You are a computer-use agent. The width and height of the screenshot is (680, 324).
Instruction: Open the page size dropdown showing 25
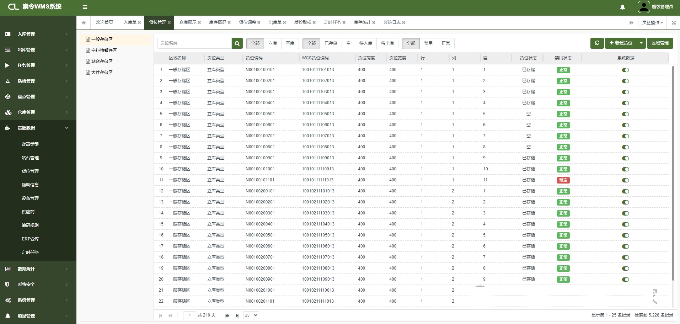tap(251, 315)
